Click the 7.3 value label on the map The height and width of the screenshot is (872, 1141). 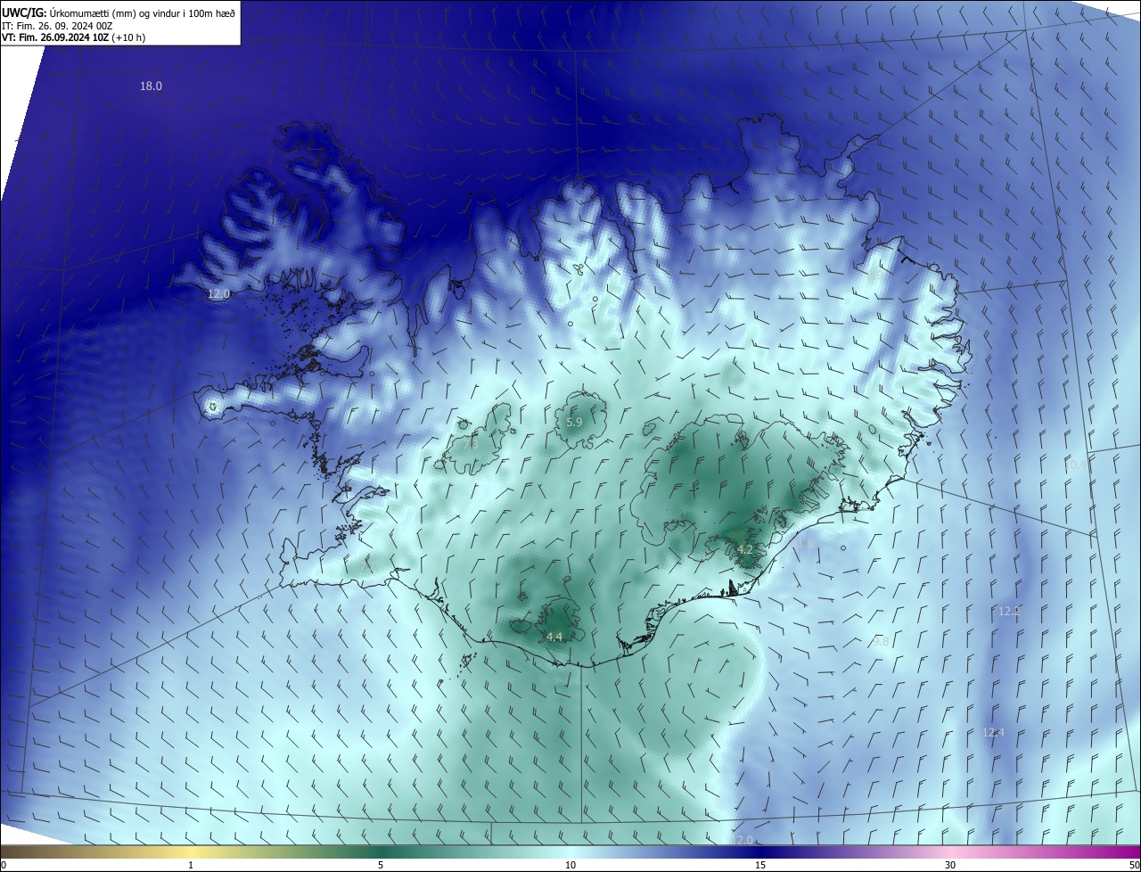[472, 444]
